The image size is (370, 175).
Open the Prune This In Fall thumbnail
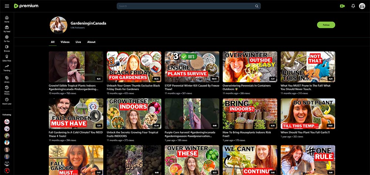coord(308,67)
